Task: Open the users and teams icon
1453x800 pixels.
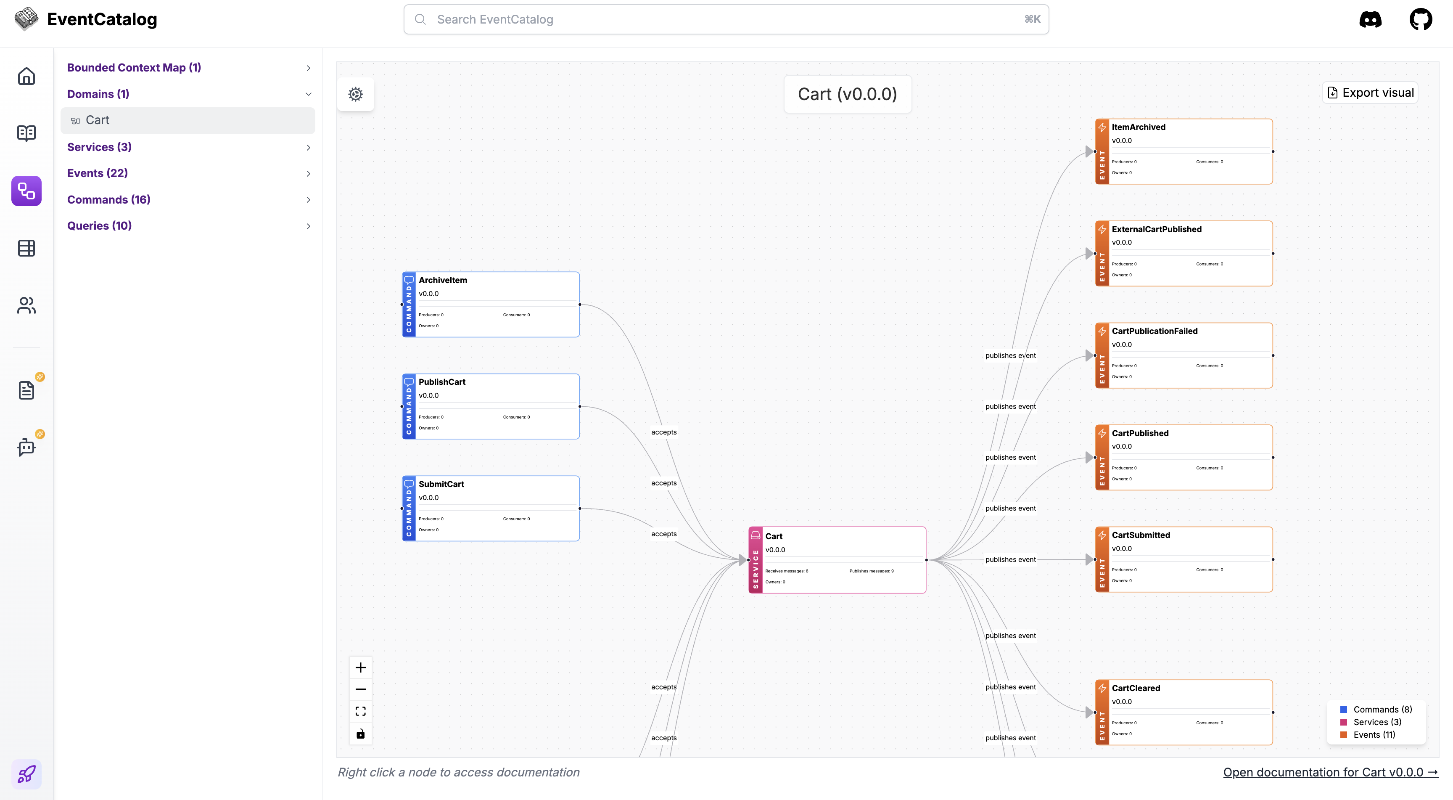Action: (26, 305)
